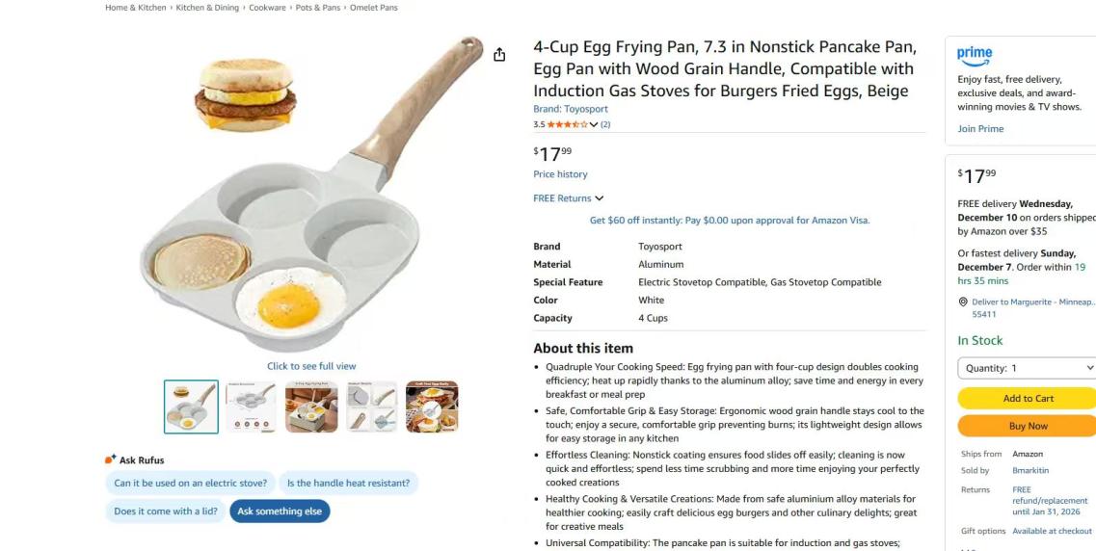Select the fifth food collage thumbnail

coord(432,407)
